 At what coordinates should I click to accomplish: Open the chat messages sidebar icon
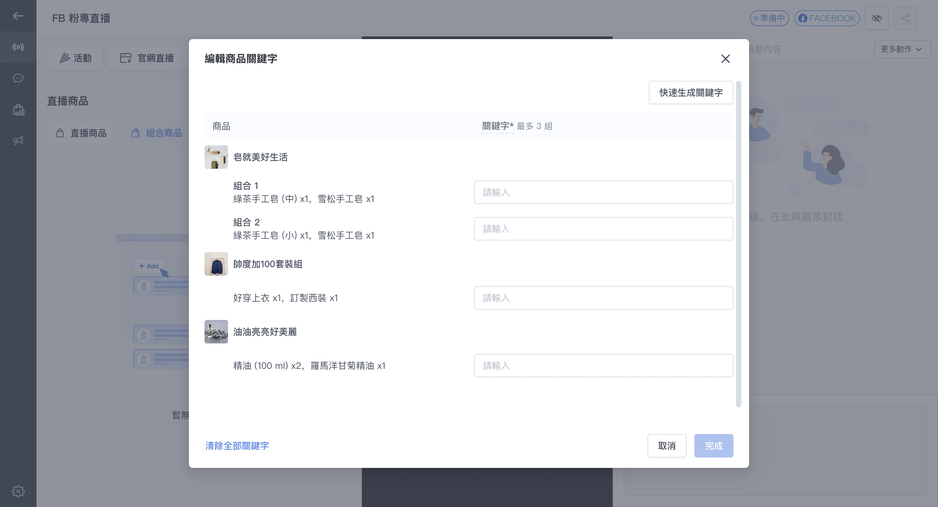[18, 78]
